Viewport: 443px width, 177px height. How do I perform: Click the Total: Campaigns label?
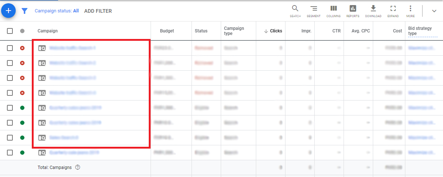click(x=55, y=168)
